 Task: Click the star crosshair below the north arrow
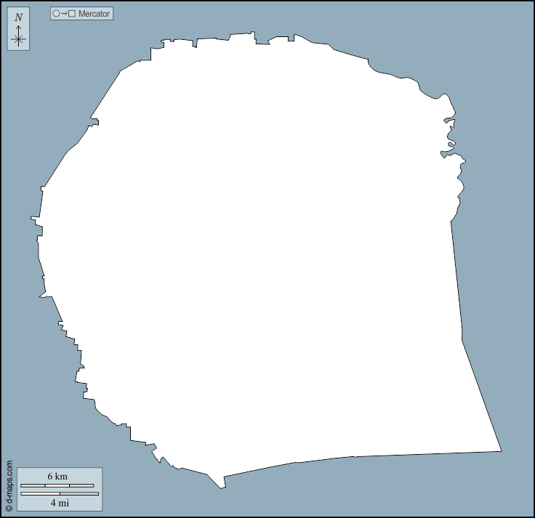click(19, 40)
